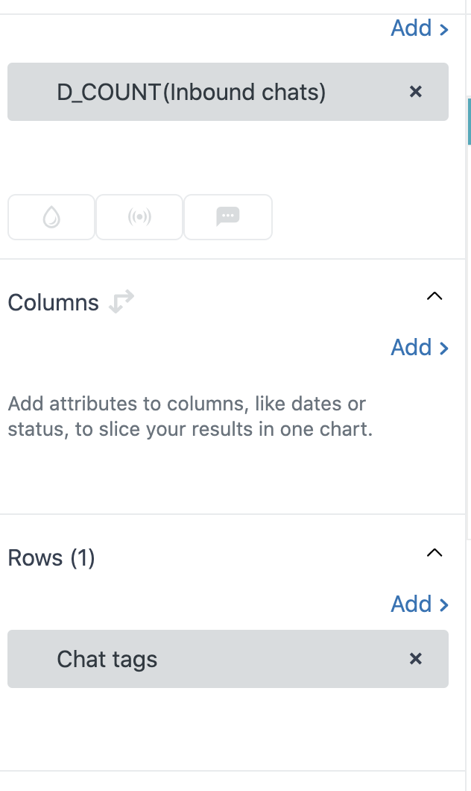Swap columns and rows using arrows icon
The image size is (471, 791).
(x=121, y=302)
